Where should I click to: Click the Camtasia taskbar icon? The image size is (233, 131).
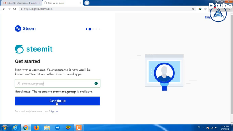pos(79,128)
